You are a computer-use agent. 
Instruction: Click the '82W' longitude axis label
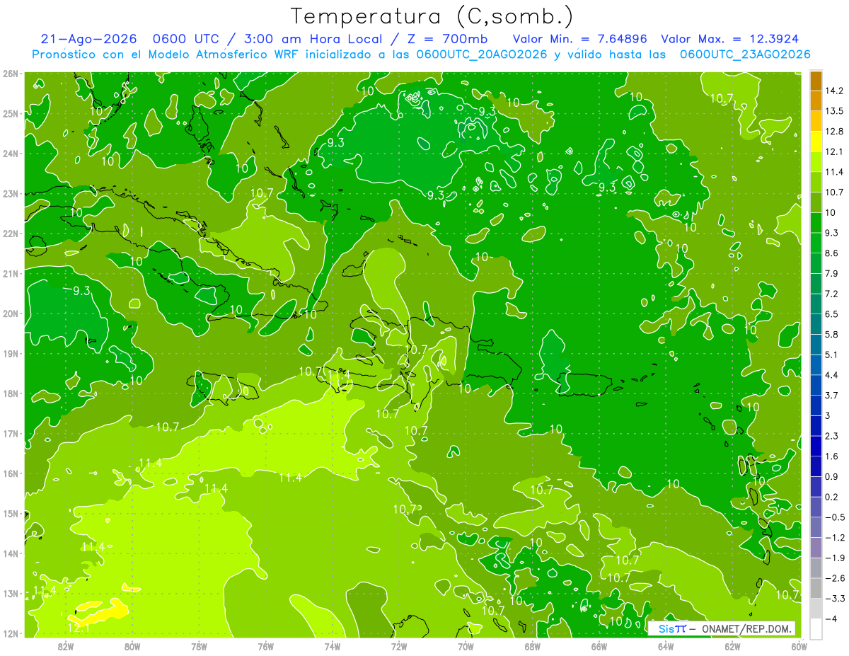point(66,645)
